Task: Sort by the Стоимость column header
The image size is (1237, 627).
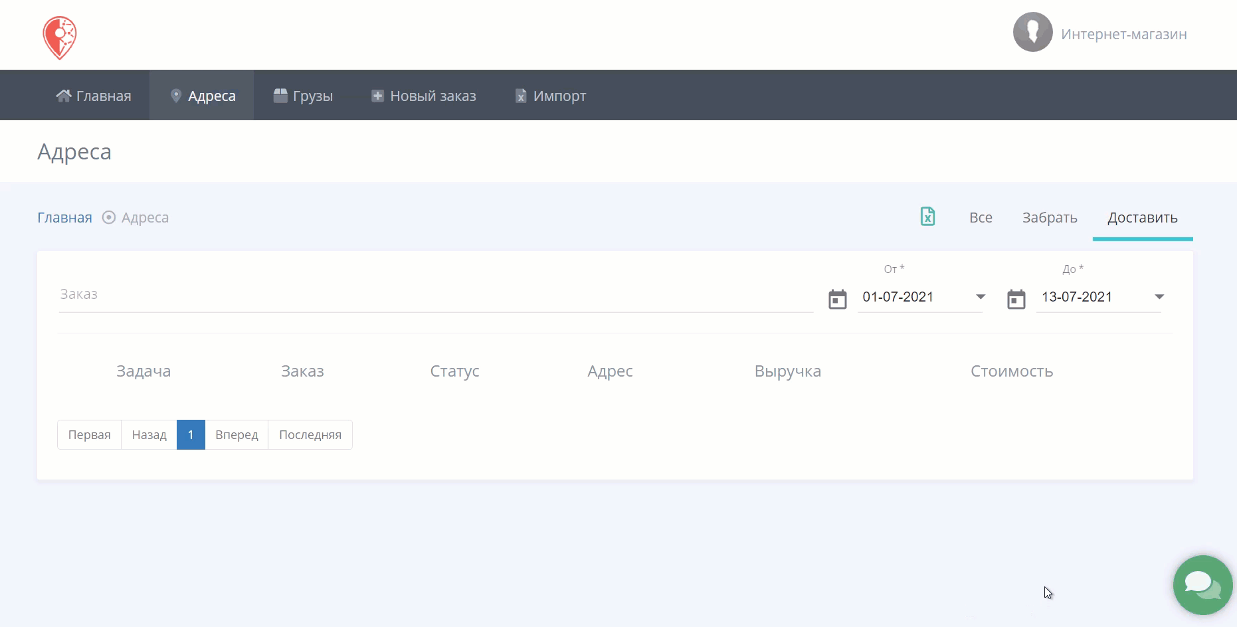Action: pos(1012,371)
